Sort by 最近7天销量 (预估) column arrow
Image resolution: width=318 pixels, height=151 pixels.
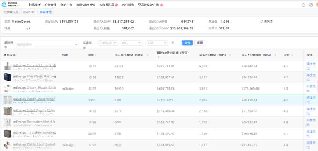(x=230, y=55)
